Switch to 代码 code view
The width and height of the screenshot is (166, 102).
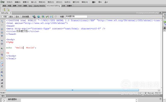[x=5, y=17]
